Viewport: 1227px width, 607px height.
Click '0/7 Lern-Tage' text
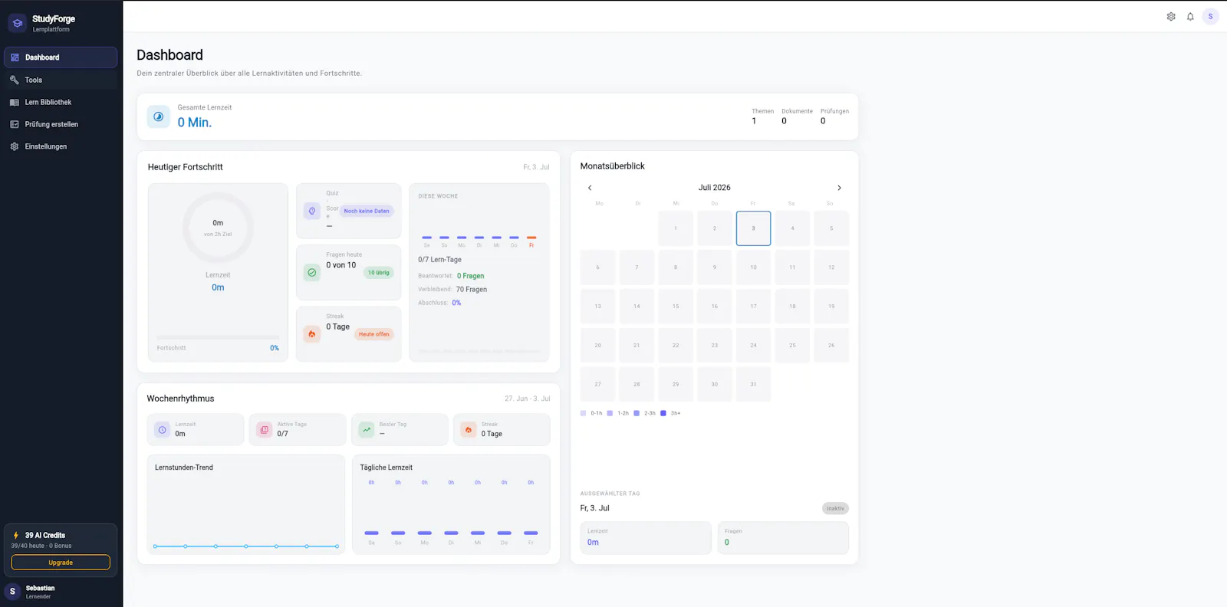[x=439, y=260]
